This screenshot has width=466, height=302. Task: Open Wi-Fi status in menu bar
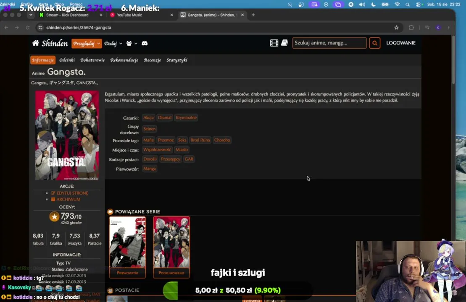397,5
